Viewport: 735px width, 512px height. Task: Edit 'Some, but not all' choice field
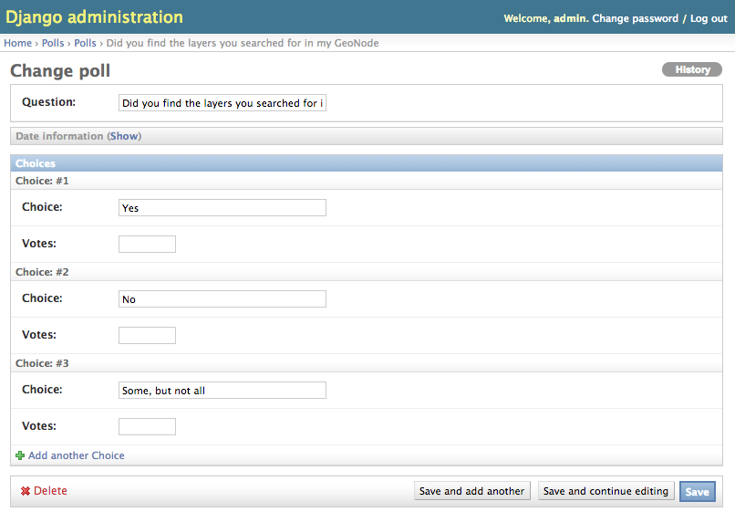[x=223, y=390]
